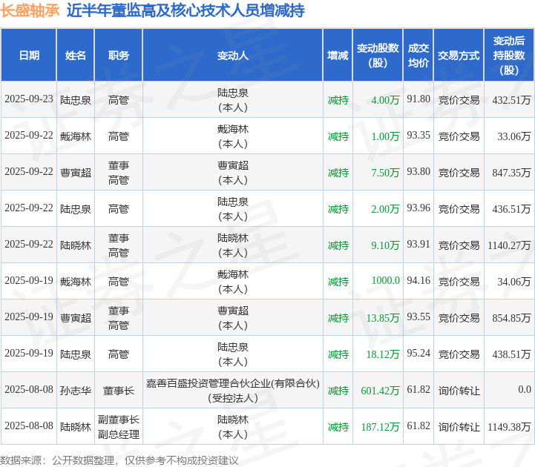
Task: Click the value 13.85万
Action: pos(382,319)
